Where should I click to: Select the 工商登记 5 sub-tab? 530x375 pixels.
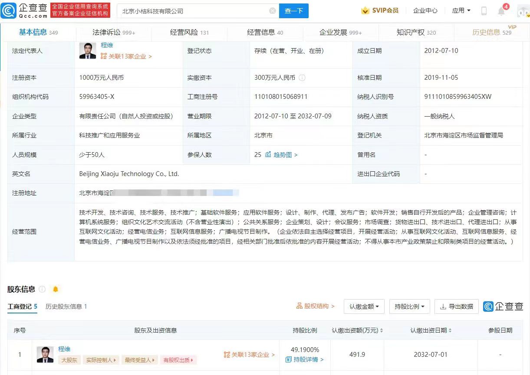pos(22,307)
